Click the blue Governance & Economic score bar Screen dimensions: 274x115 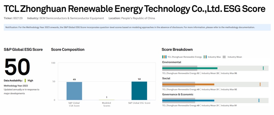click(188, 101)
